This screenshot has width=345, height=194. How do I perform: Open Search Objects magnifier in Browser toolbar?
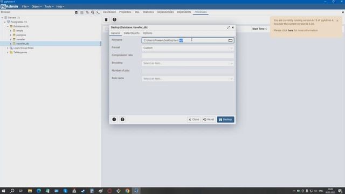click(93, 12)
